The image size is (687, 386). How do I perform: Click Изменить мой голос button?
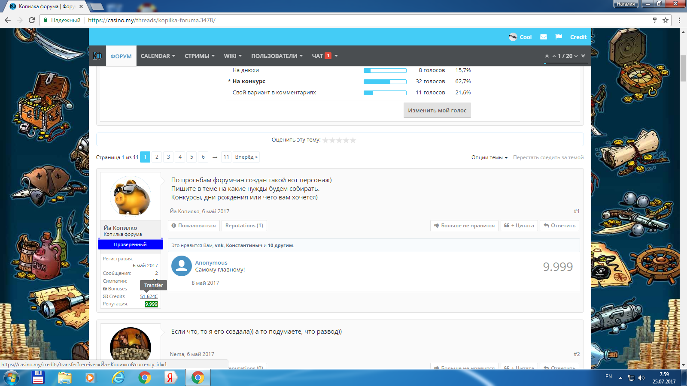coord(437,110)
